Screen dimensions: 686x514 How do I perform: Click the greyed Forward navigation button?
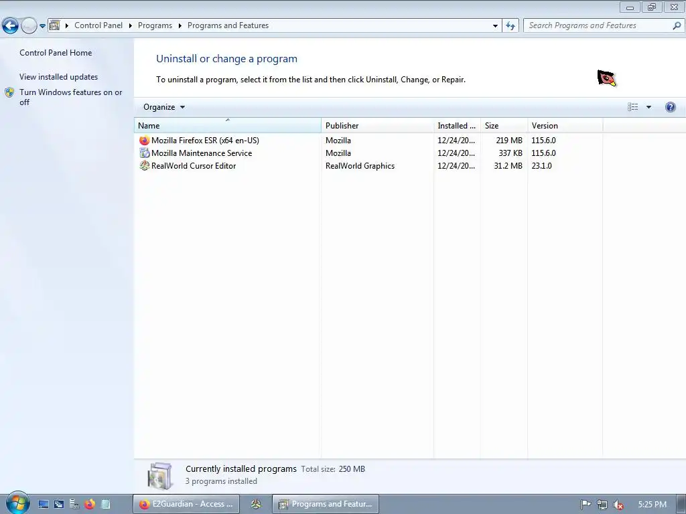pos(29,26)
